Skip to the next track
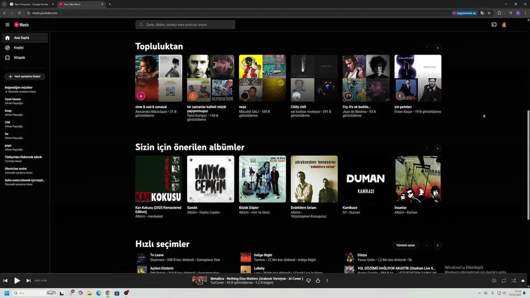The width and height of the screenshot is (530, 298). click(29, 281)
